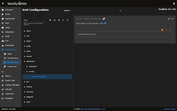Open the Users administration page
Screen dimensions: 177x111
12,54
